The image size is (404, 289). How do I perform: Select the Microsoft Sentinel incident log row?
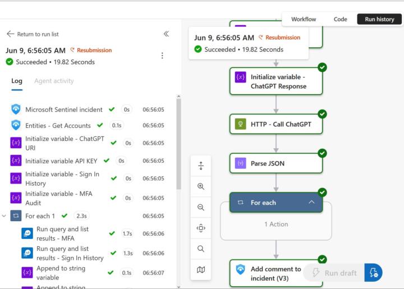coord(88,109)
